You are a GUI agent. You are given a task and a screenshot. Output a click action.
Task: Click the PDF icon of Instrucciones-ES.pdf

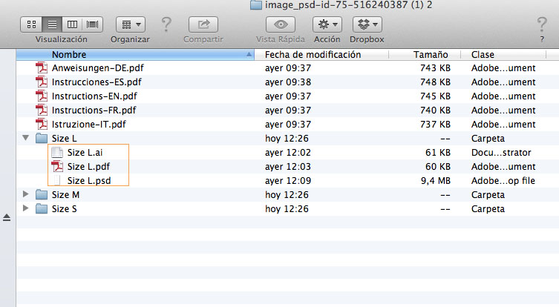point(42,82)
